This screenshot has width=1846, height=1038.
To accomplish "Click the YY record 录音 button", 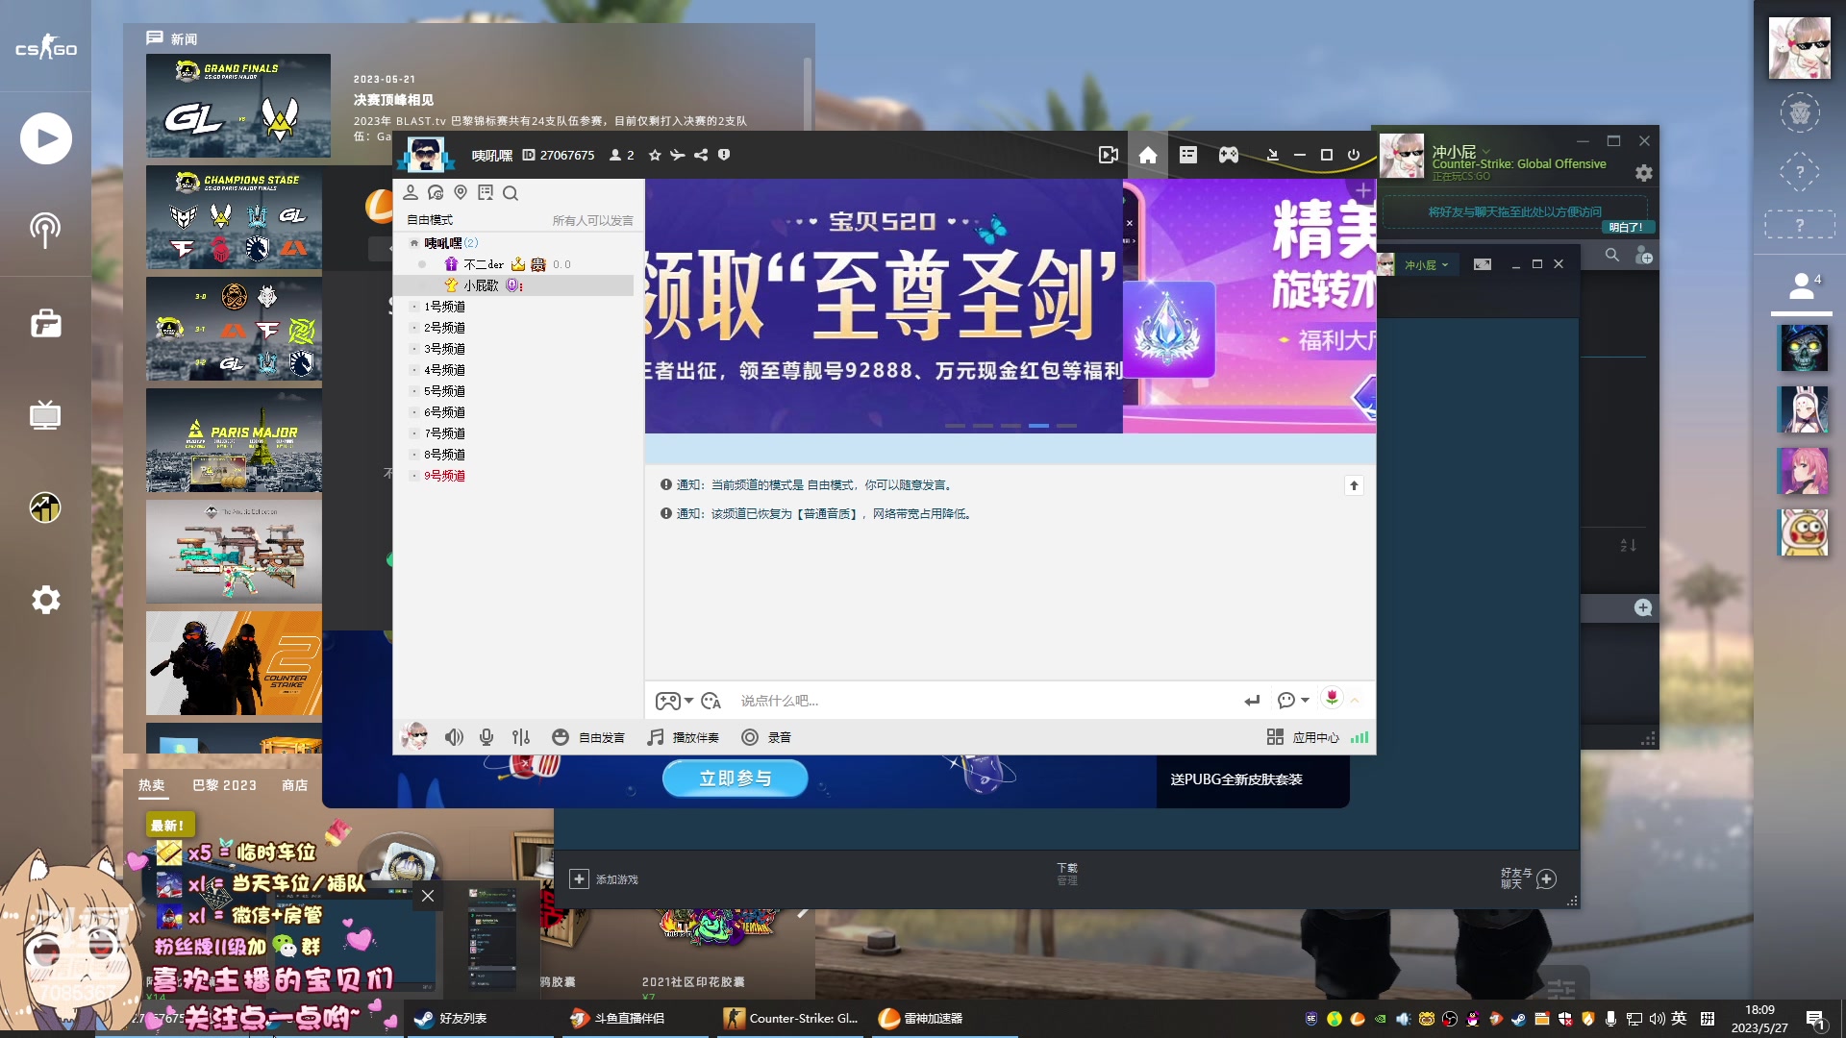I will [x=766, y=737].
